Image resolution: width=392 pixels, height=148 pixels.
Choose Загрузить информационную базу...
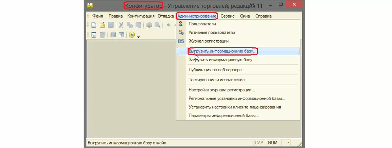click(x=238, y=60)
